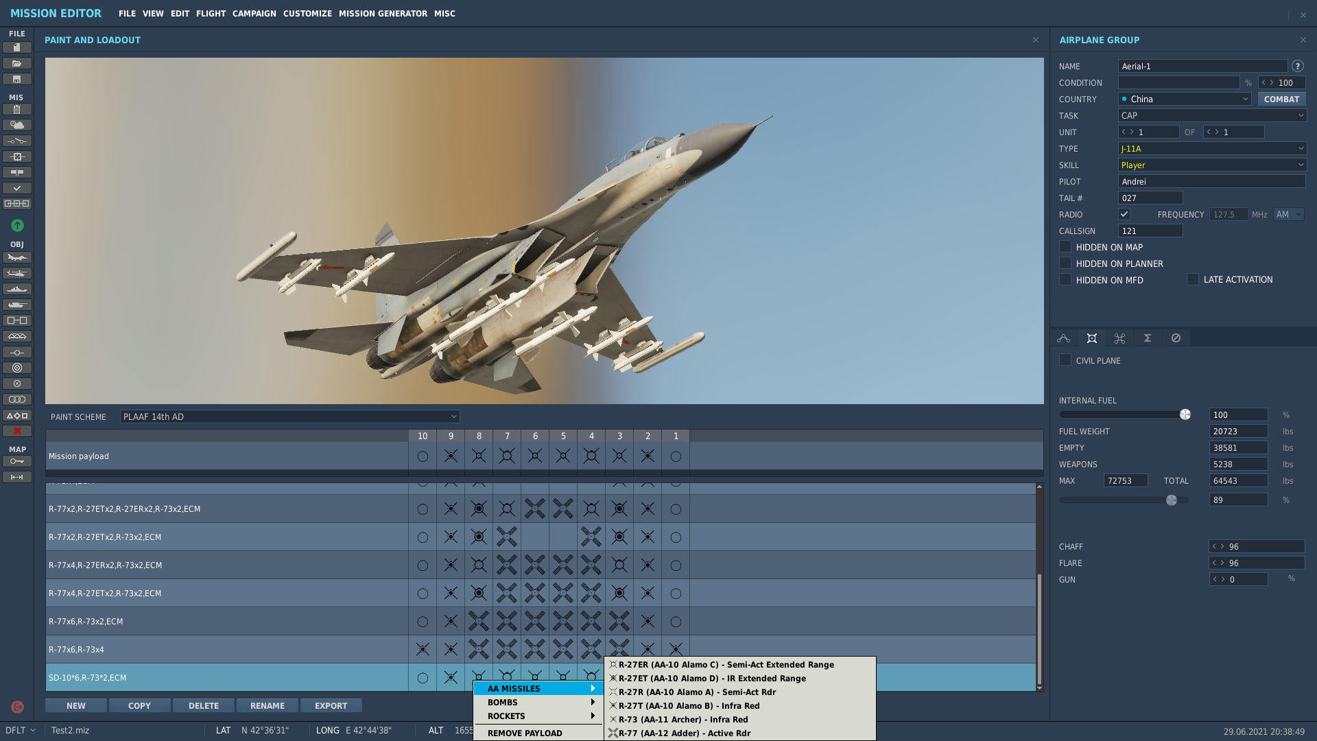Select the ship group placement icon

17,289
